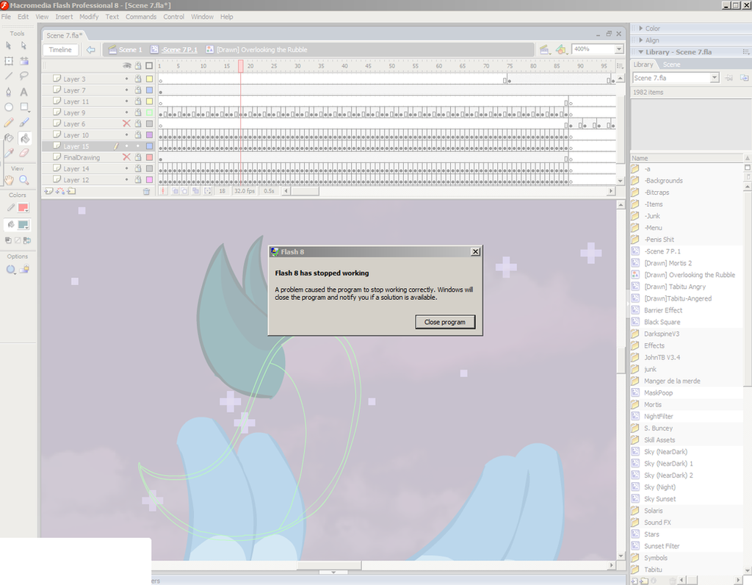Click Layer 7 outline color square
Screen dimensions: 752x585
coord(150,90)
